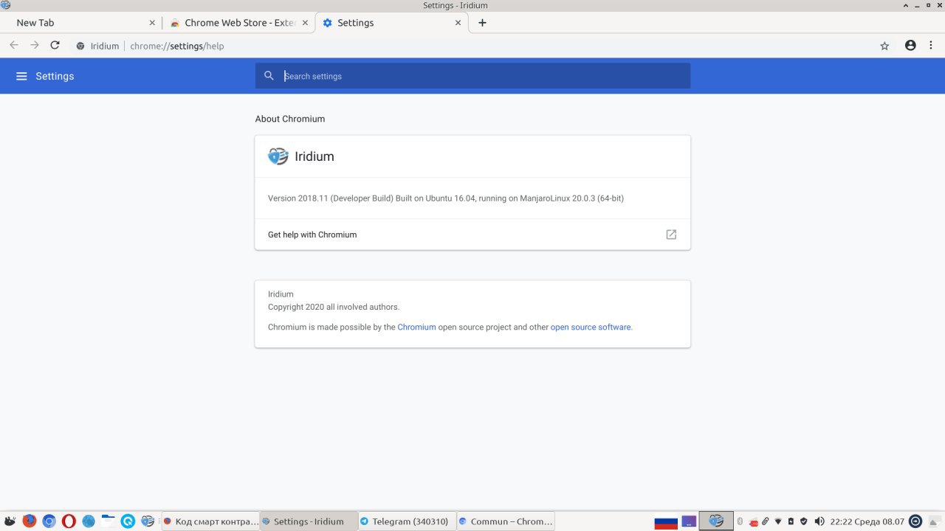Focus the Search settings field
This screenshot has height=531, width=945.
[472, 76]
